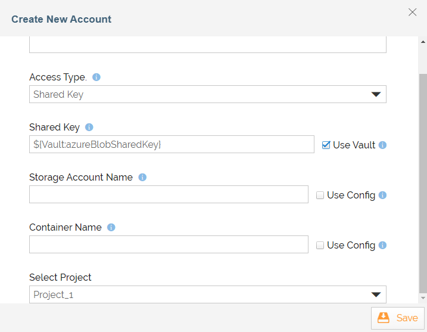Image resolution: width=427 pixels, height=332 pixels.
Task: Focus the Shared Key input field
Action: 172,144
